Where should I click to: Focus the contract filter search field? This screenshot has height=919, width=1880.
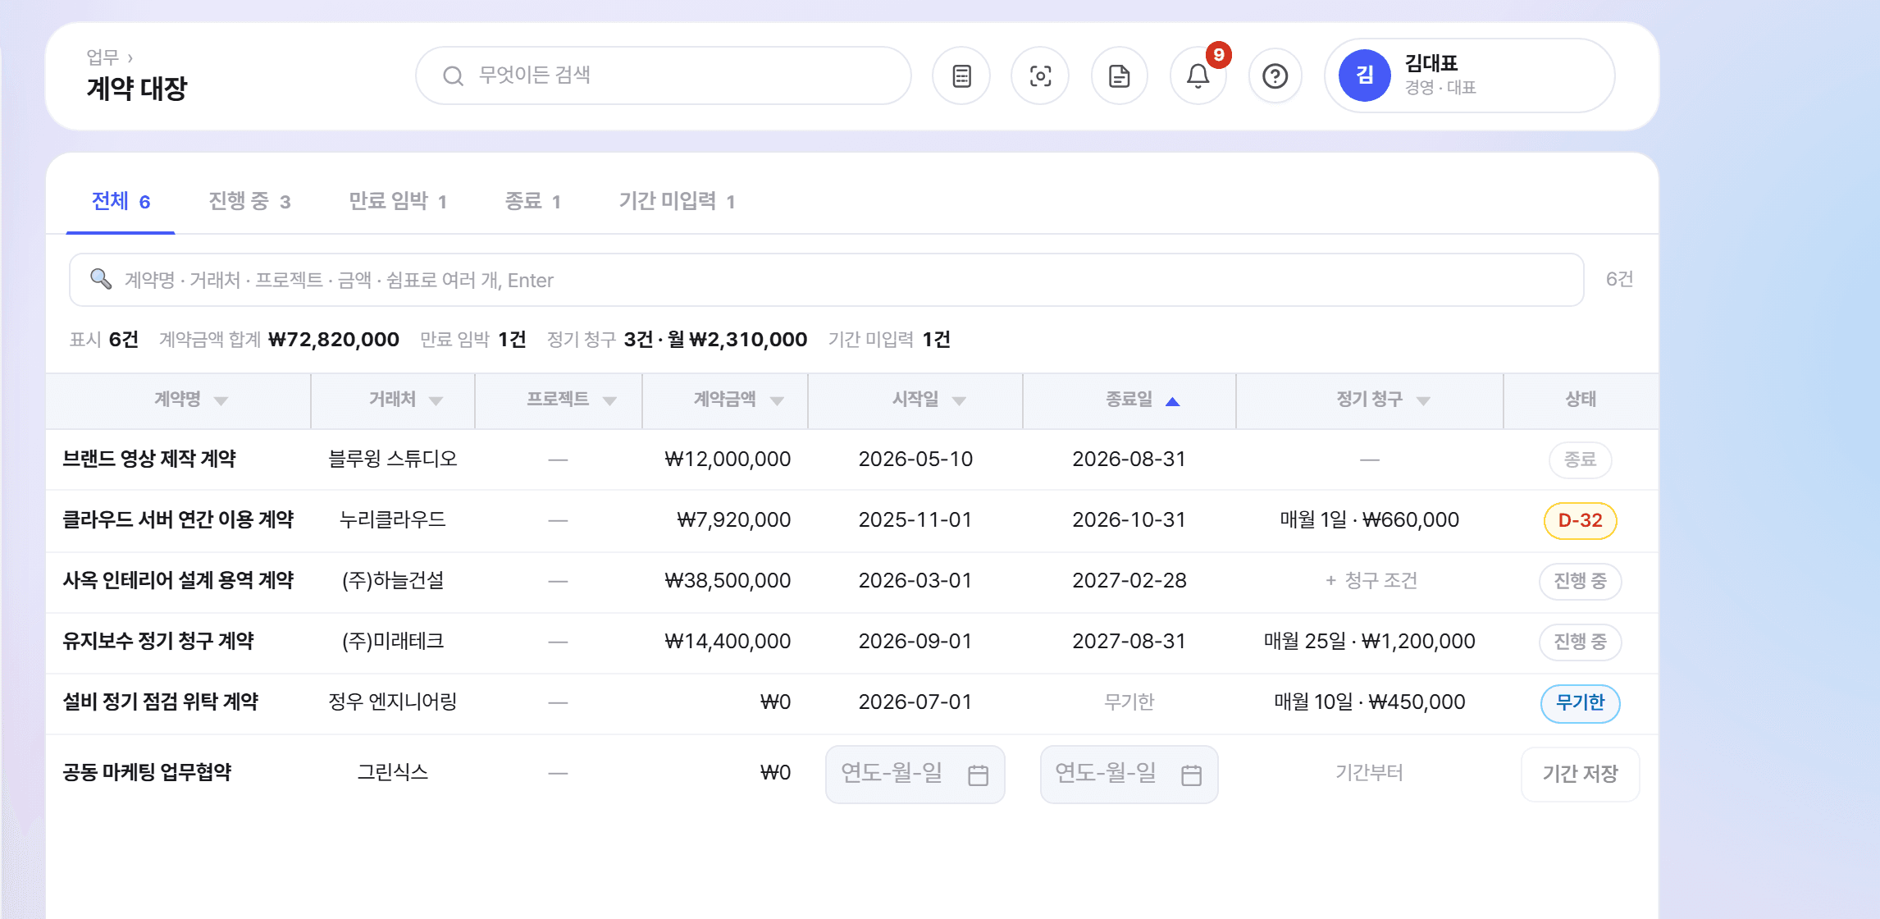pos(827,280)
